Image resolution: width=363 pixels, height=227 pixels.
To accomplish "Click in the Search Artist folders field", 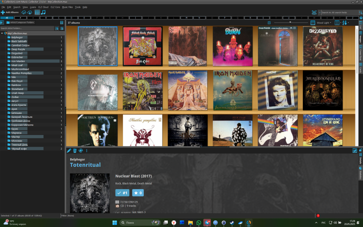I will [x=27, y=28].
